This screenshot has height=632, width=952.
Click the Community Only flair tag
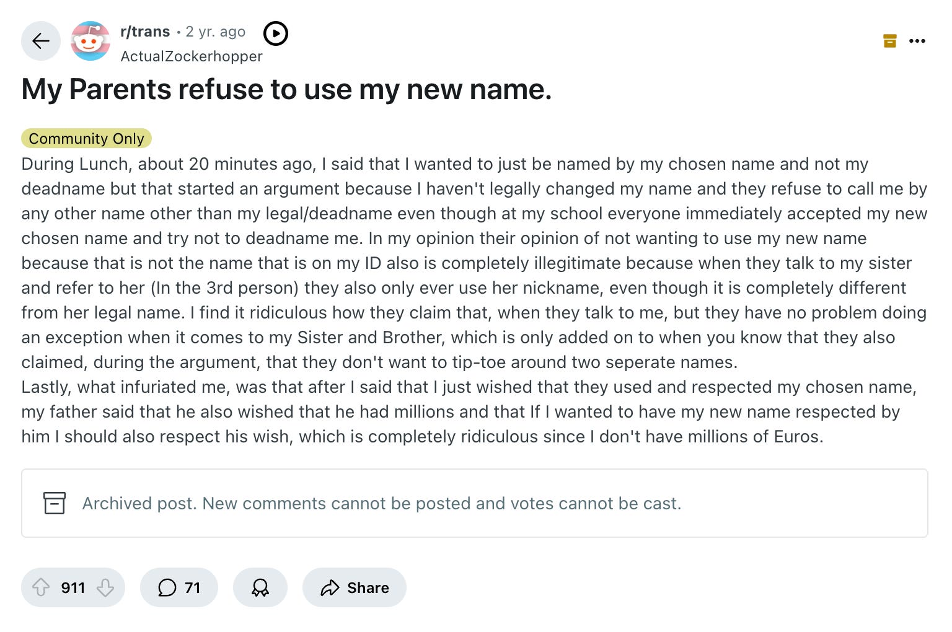(x=86, y=138)
